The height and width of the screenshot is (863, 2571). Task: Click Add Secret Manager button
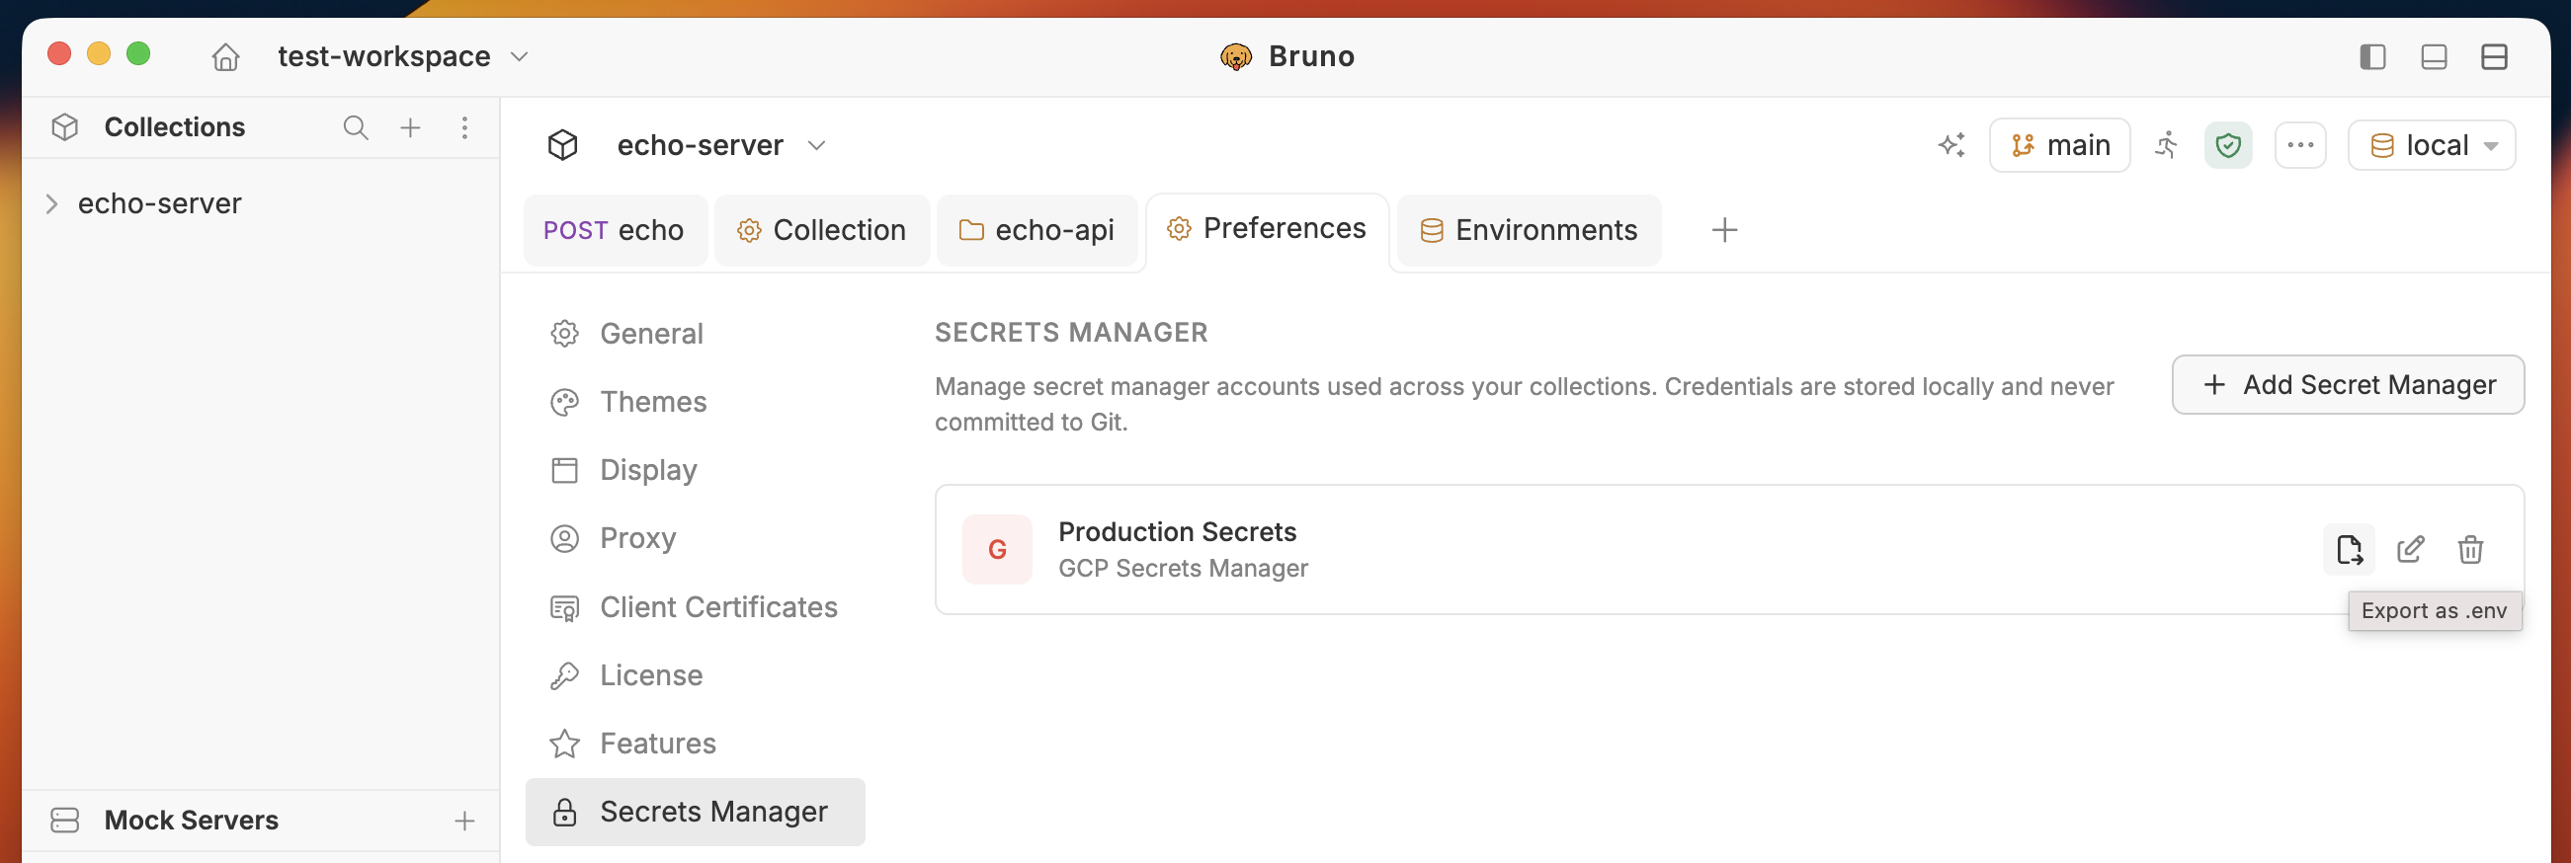(2348, 385)
